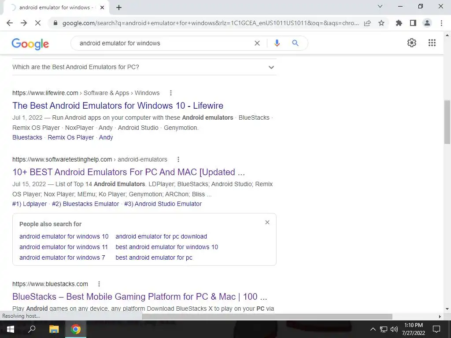Search android emulator for windows 10
This screenshot has width=451, height=338.
(x=64, y=236)
